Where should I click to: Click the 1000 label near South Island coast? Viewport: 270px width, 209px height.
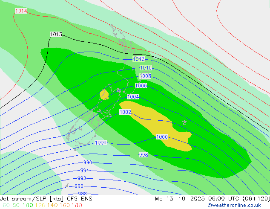pyautogui.click(x=101, y=142)
